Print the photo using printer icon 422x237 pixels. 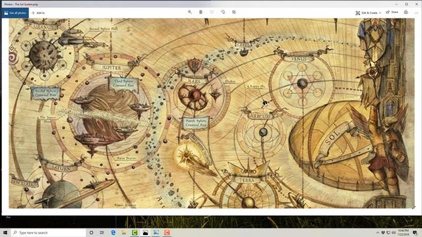406,12
